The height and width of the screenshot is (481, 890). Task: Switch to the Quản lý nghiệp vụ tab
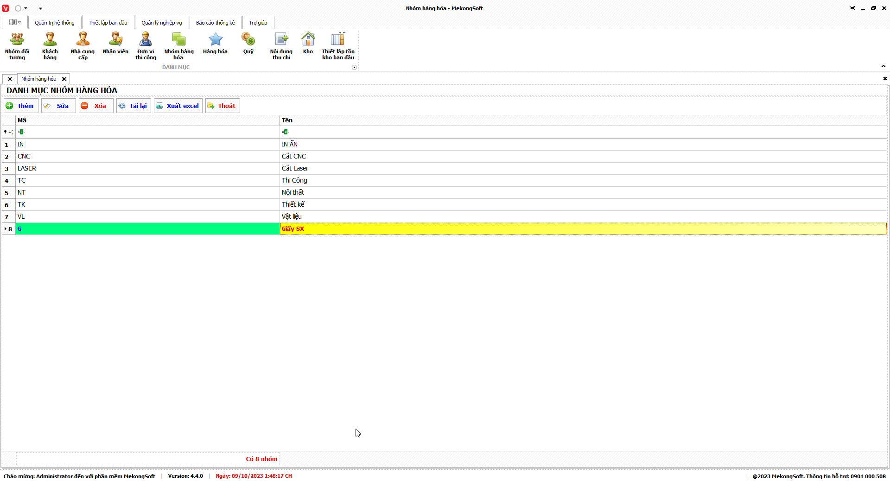point(161,23)
